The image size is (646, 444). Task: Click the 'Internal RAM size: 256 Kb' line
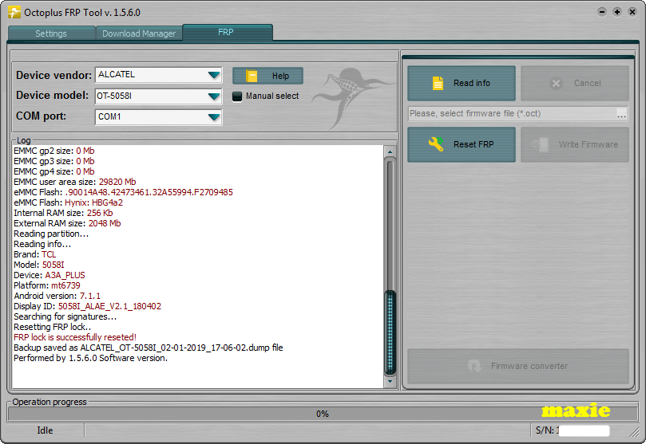coord(63,213)
